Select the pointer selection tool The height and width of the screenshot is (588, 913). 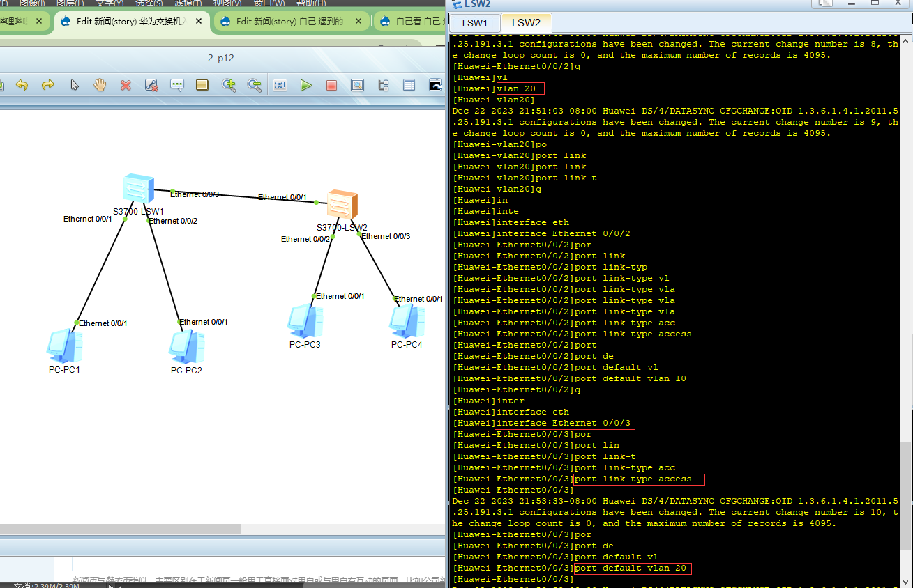(x=75, y=85)
